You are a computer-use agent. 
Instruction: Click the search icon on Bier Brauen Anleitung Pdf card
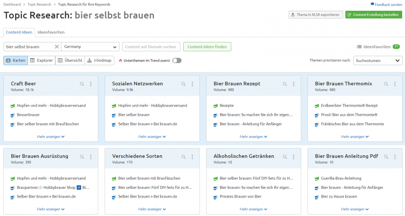pos(386,157)
